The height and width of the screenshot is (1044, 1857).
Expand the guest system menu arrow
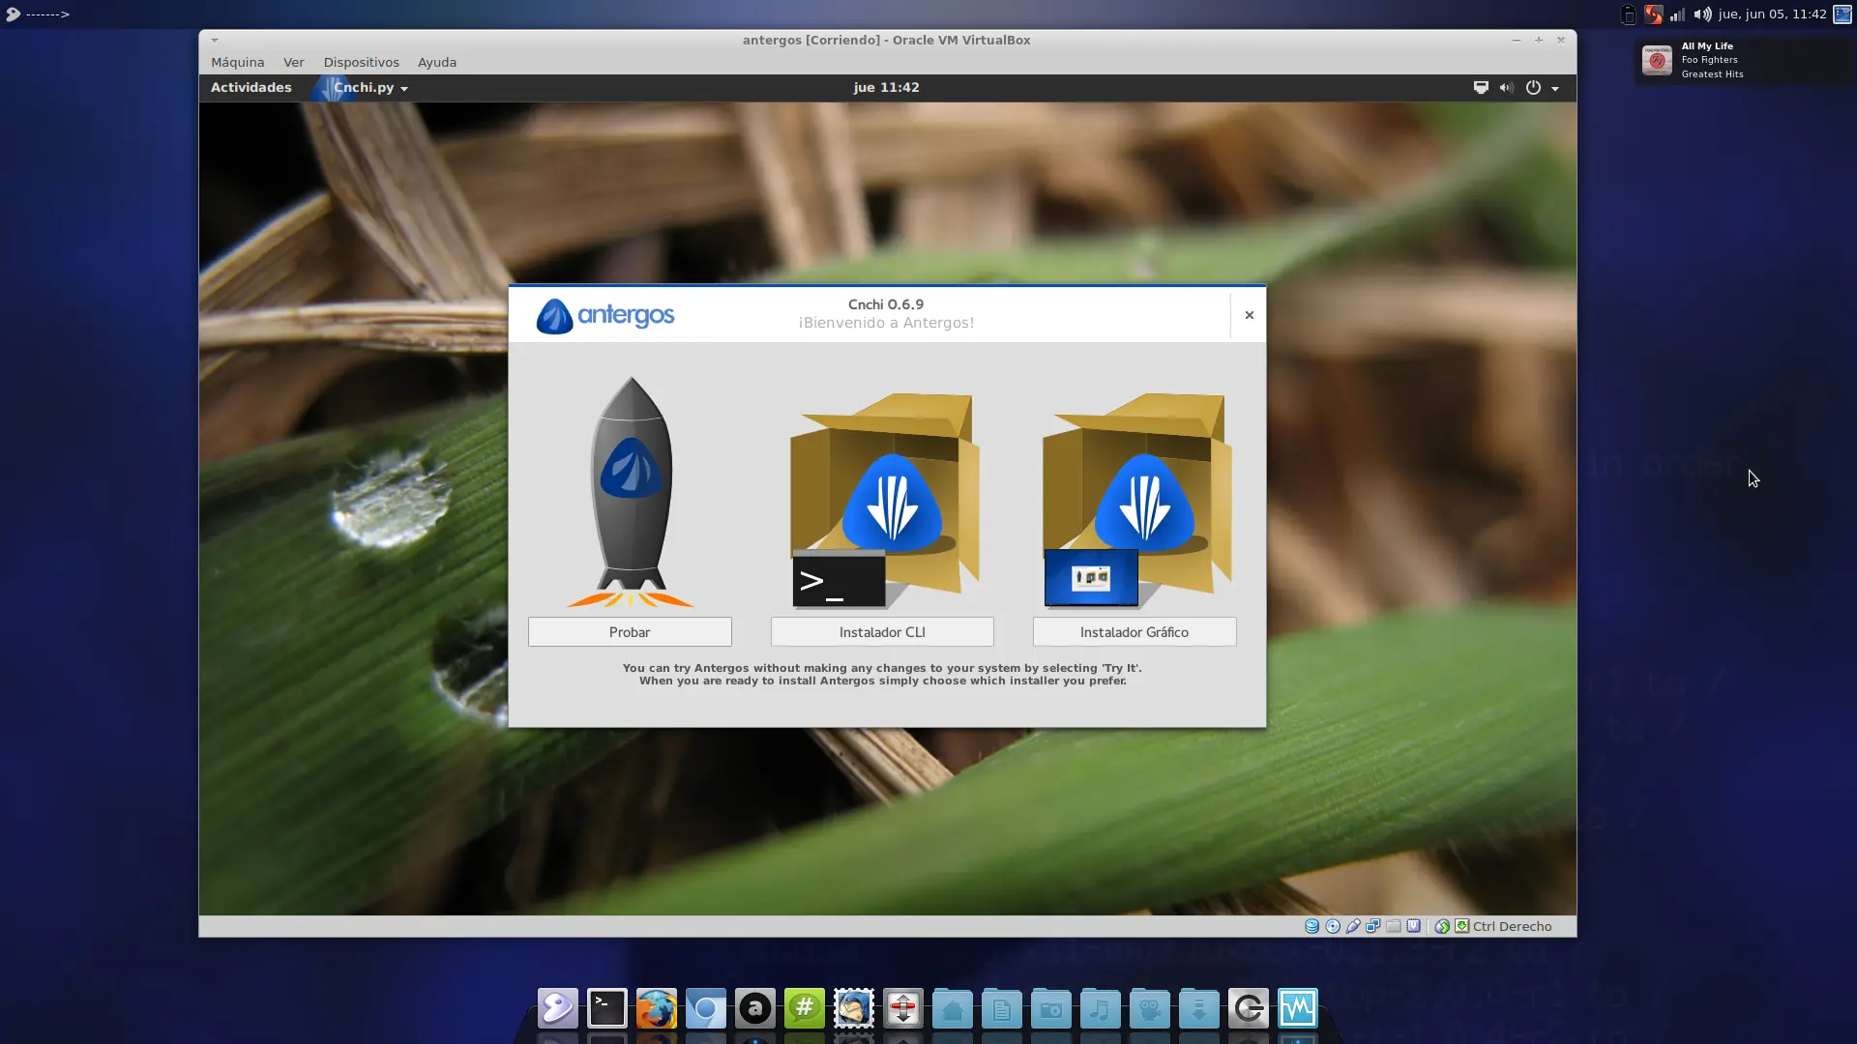click(x=1555, y=88)
